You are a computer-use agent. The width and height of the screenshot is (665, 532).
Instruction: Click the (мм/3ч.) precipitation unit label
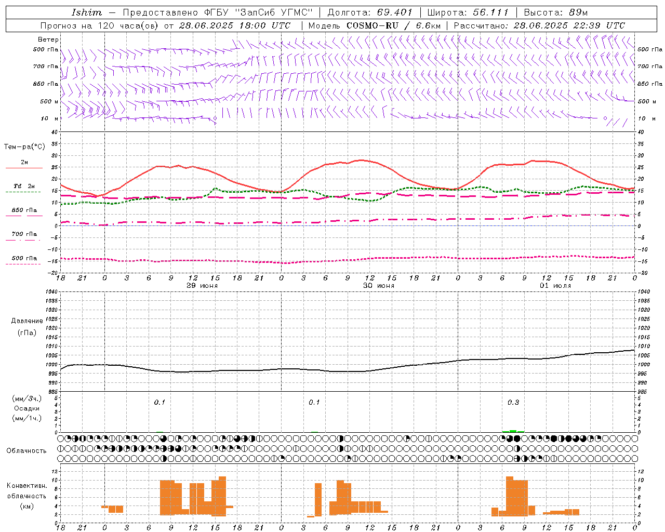tap(27, 399)
